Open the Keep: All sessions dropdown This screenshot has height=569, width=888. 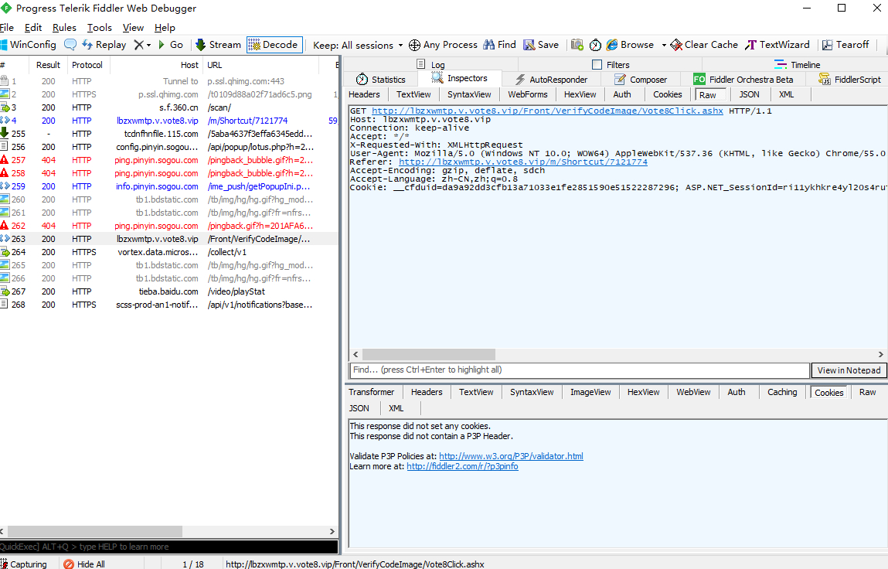click(358, 46)
